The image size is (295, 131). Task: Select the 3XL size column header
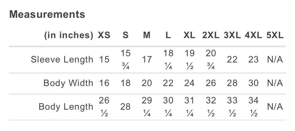(232, 36)
